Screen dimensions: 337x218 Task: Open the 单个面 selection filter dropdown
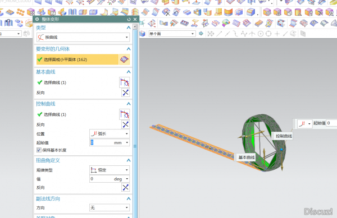point(172,34)
